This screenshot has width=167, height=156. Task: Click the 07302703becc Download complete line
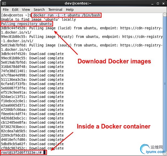pyautogui.click(x=32, y=127)
